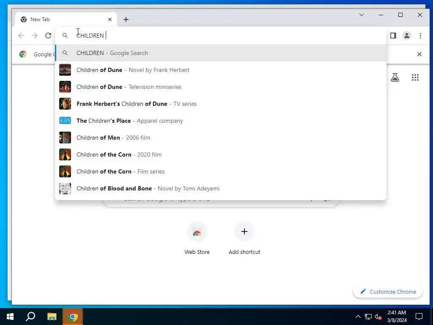Click Children of Blood and Bone thumbnail

pyautogui.click(x=65, y=188)
